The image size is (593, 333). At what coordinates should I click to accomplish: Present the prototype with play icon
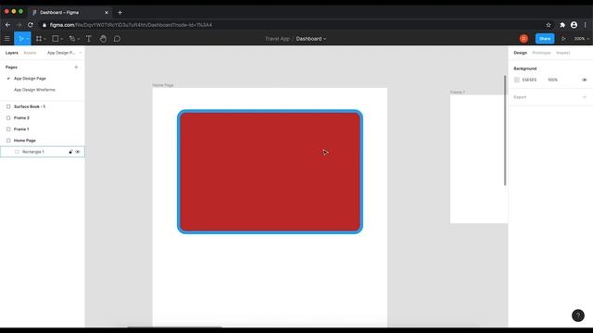point(563,39)
